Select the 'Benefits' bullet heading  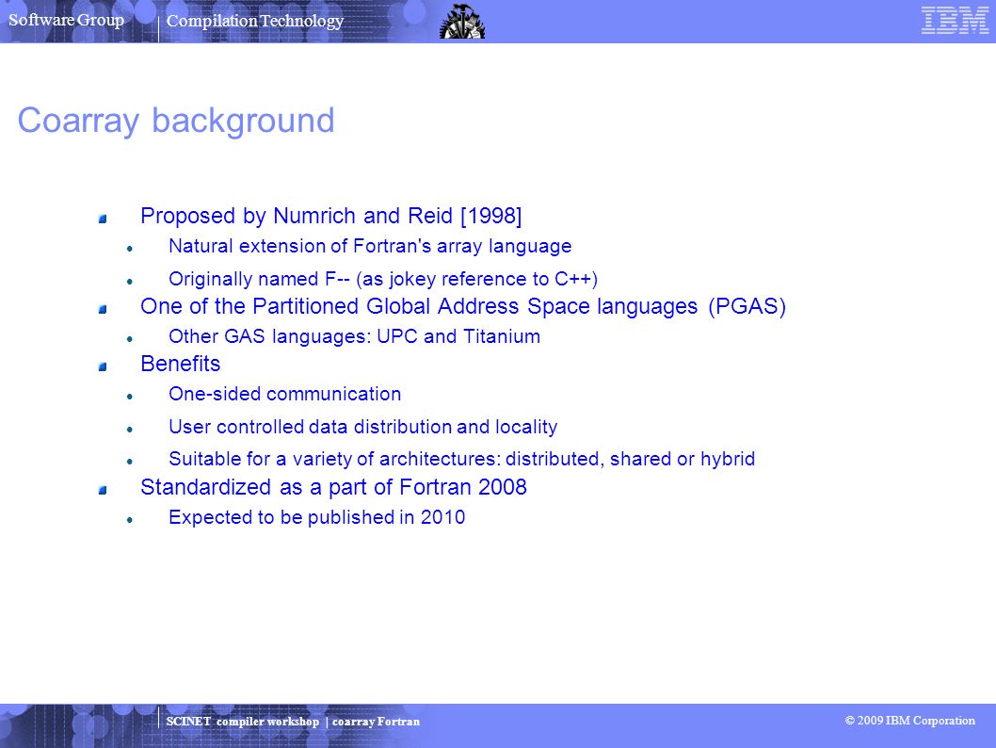181,364
